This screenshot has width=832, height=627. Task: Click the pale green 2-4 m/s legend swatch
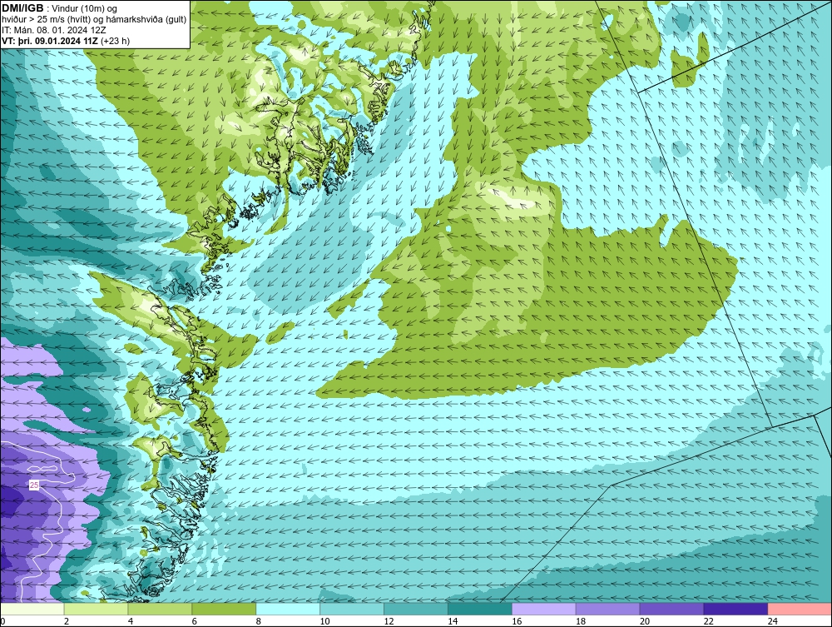pos(96,609)
